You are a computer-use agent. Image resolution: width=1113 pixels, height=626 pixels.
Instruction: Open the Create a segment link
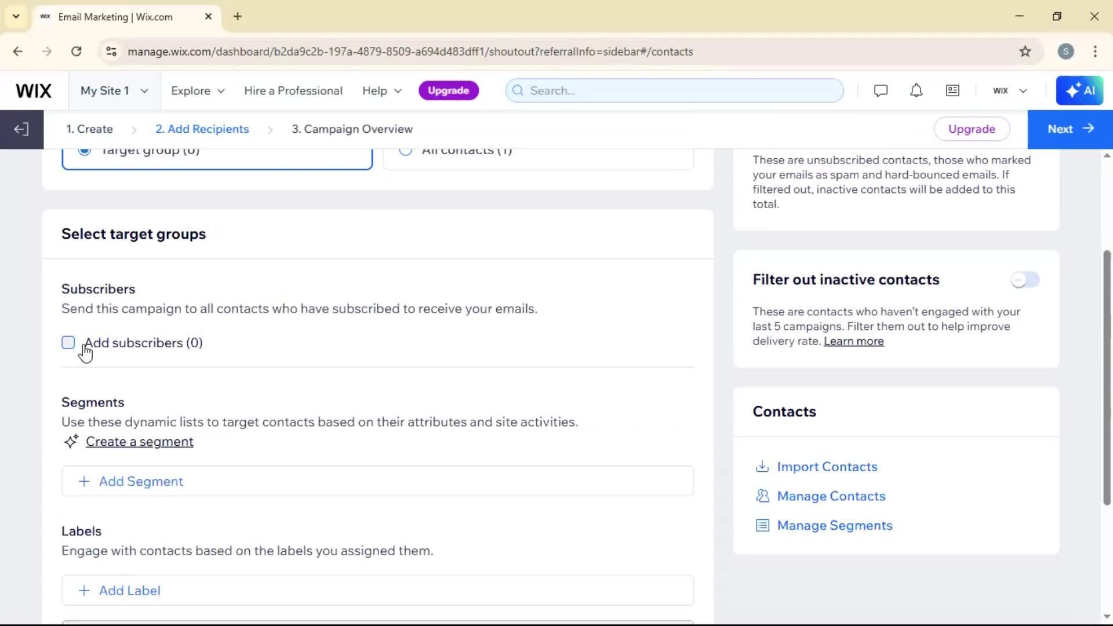[139, 442]
